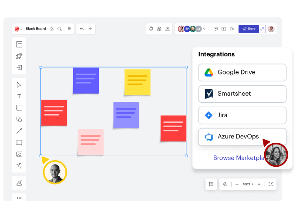
Task: Click the Undo arrow
Action: [x=82, y=29]
